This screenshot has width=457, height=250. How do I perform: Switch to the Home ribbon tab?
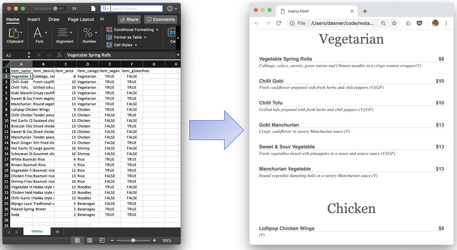(13, 19)
